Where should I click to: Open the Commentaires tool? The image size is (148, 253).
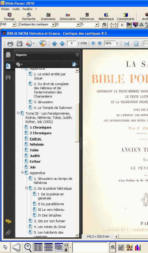126,17
